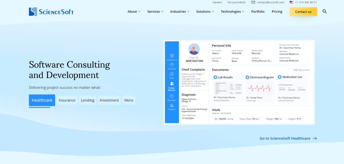Click the Heart Rate: 78 value
344x164 pixels.
[250, 119]
